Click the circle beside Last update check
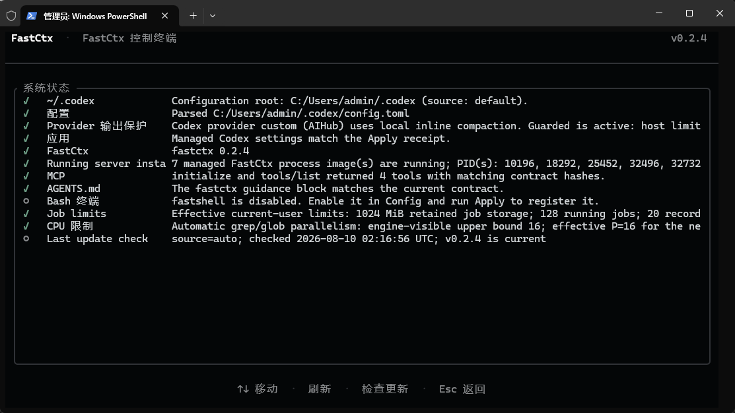The height and width of the screenshot is (413, 735). pyautogui.click(x=26, y=238)
